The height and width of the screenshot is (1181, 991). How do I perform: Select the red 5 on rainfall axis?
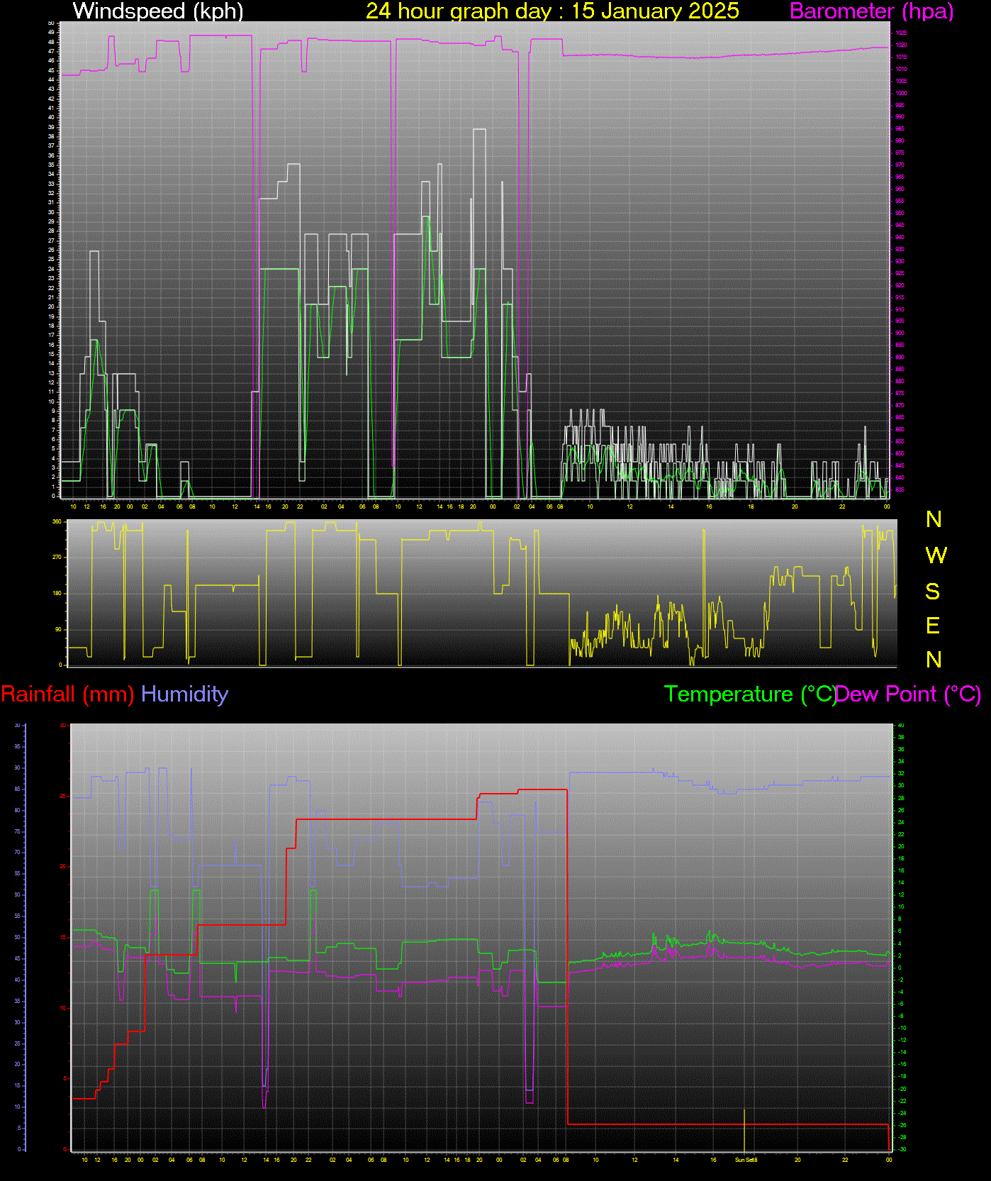coord(65,1078)
